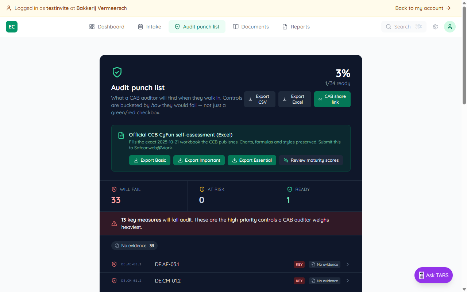Expand the DE.CM-01.2 row chevron
The height and width of the screenshot is (292, 467).
coord(348,281)
